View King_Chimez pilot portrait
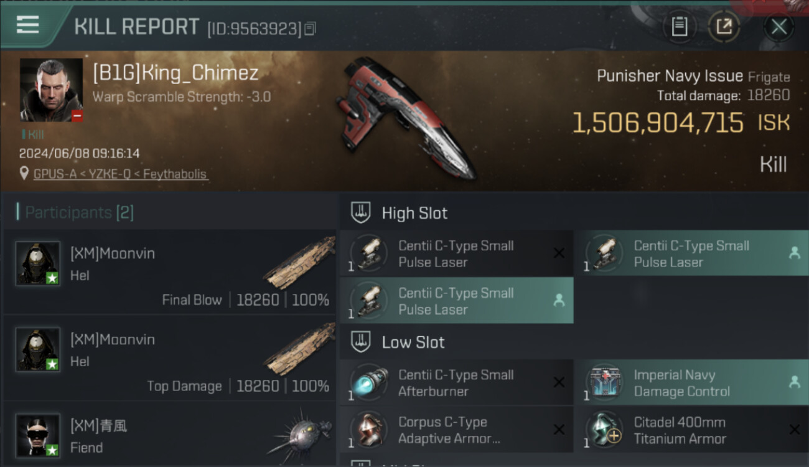 click(51, 90)
